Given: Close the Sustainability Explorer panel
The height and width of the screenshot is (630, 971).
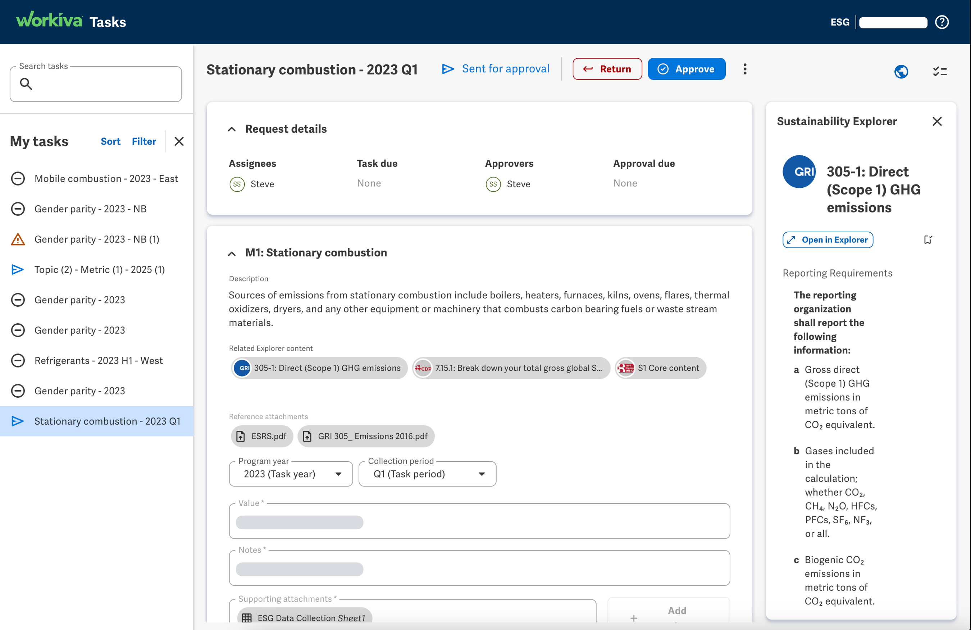Looking at the screenshot, I should [937, 121].
